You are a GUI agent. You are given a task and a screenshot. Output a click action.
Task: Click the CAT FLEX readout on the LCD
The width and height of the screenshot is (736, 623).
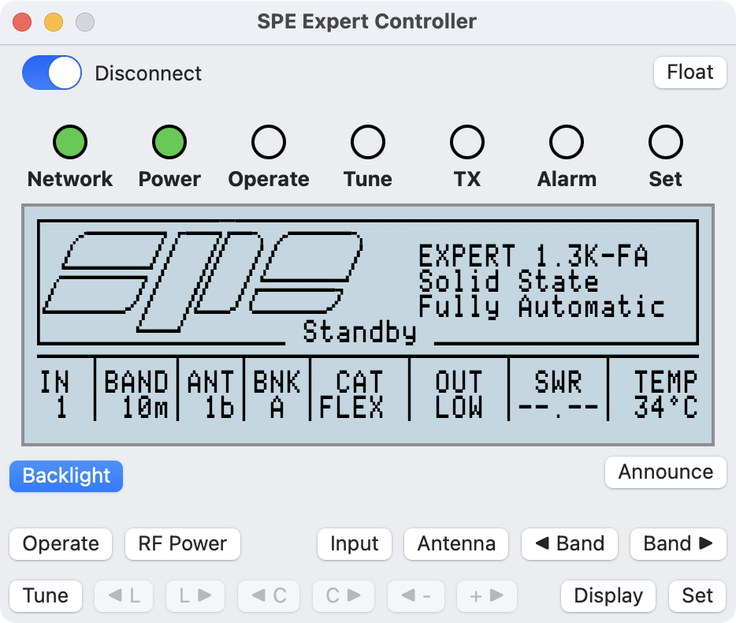(x=351, y=394)
